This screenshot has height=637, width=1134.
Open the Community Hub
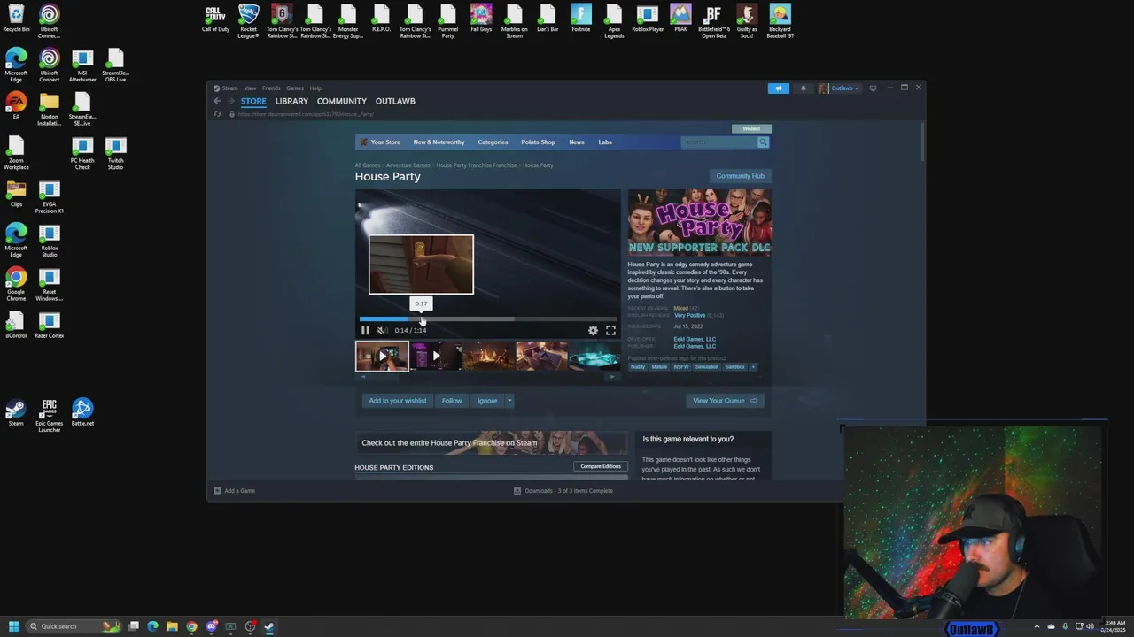pyautogui.click(x=740, y=176)
